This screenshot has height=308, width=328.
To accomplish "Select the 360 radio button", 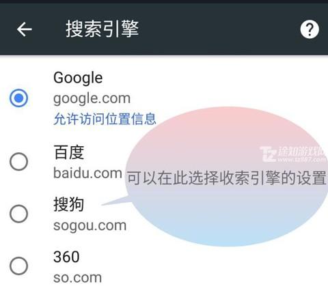I will [x=19, y=266].
